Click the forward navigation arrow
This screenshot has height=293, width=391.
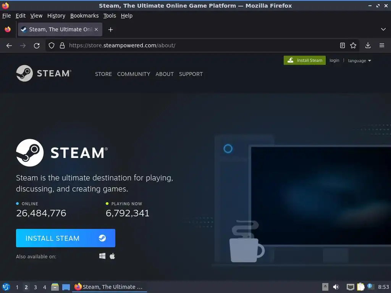23,46
